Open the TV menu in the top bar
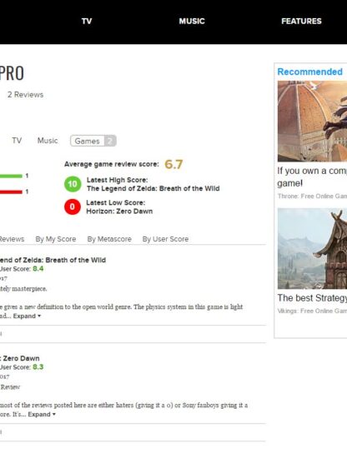This screenshot has width=347, height=458. [x=87, y=21]
